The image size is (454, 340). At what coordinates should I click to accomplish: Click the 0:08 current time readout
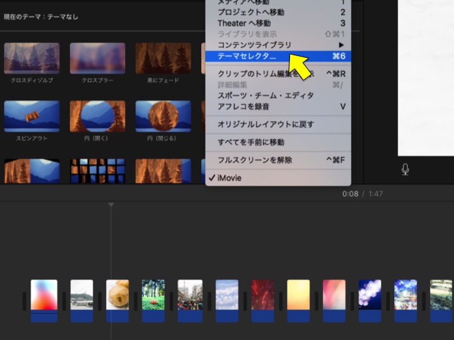coord(350,194)
